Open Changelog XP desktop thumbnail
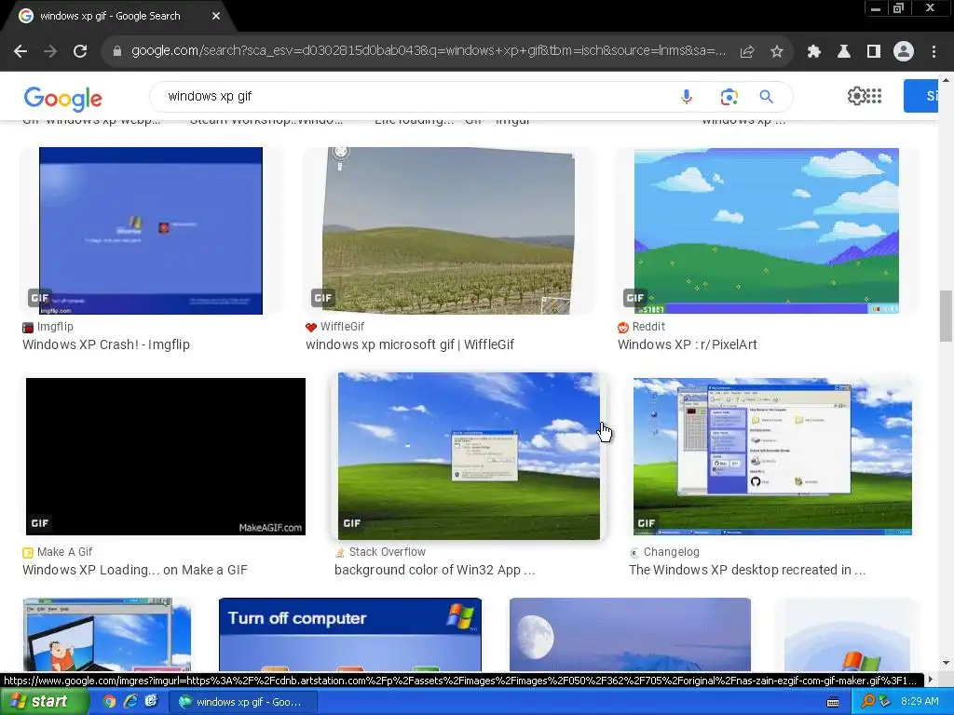Viewport: 954px width, 715px height. pyautogui.click(x=772, y=456)
